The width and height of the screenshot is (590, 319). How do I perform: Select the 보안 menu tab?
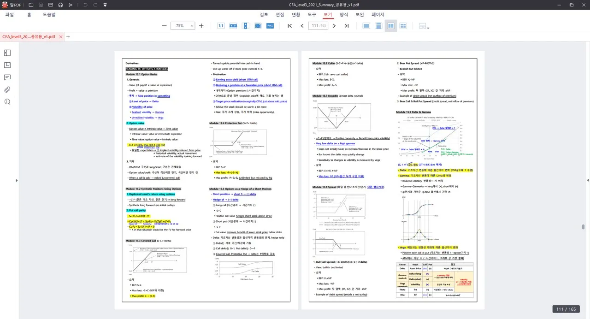pyautogui.click(x=360, y=15)
